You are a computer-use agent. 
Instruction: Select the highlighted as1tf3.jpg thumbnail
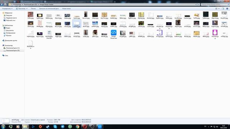point(77,23)
